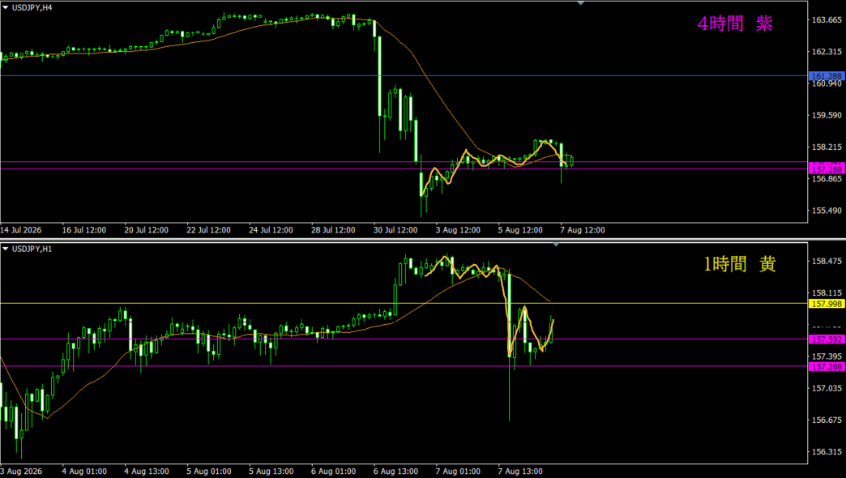Click '4 Aug 13:00' on the H1 time axis
This screenshot has width=846, height=478.
point(146,471)
